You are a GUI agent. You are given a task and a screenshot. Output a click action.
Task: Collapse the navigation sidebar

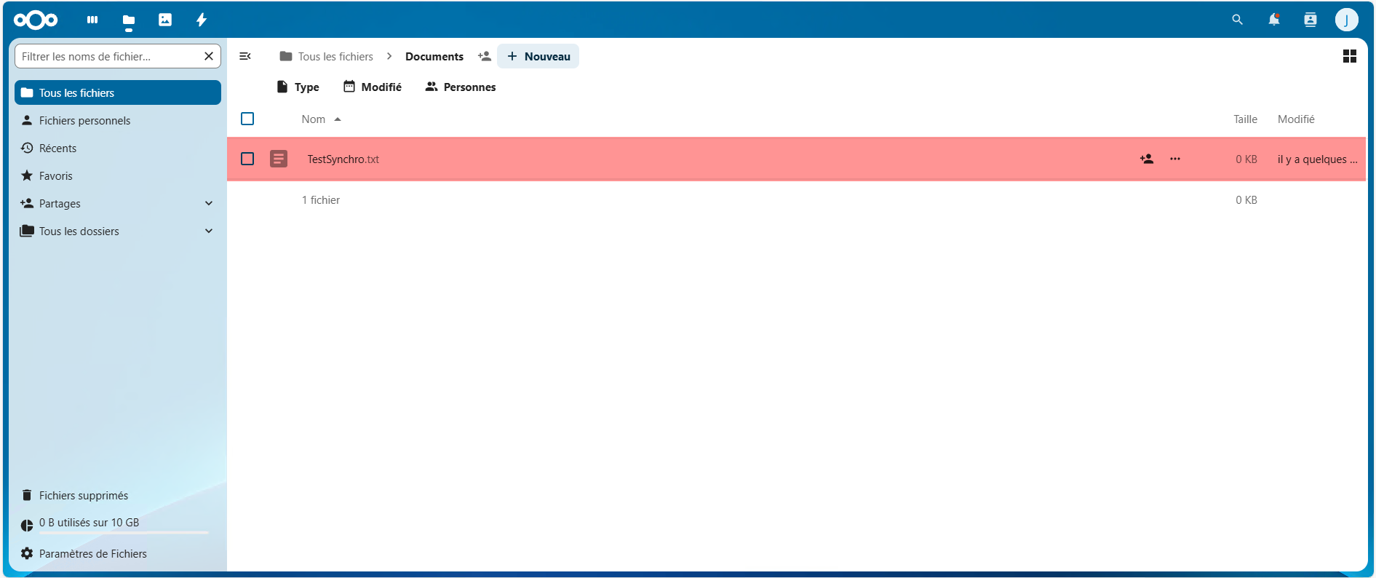coord(245,56)
